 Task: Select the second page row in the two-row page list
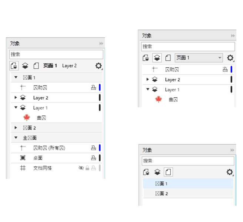pyautogui.click(x=188, y=194)
